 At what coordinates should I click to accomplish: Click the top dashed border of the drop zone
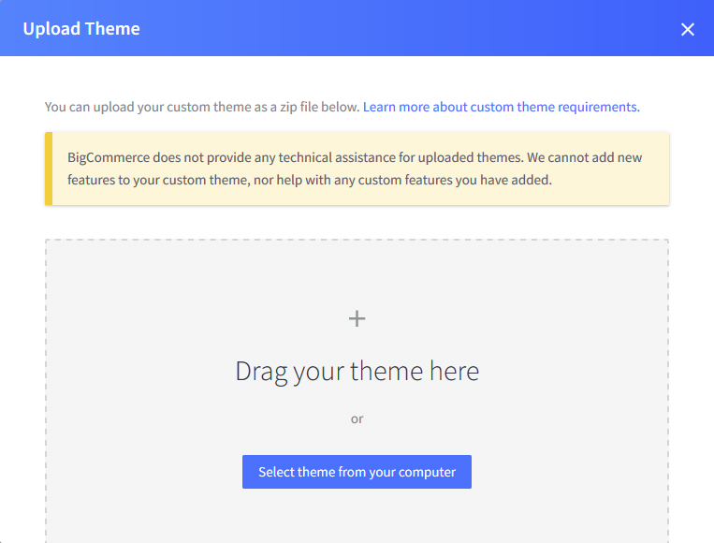click(x=357, y=240)
